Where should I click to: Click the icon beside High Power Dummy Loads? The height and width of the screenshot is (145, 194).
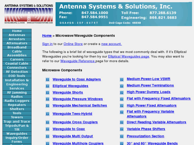(122, 93)
